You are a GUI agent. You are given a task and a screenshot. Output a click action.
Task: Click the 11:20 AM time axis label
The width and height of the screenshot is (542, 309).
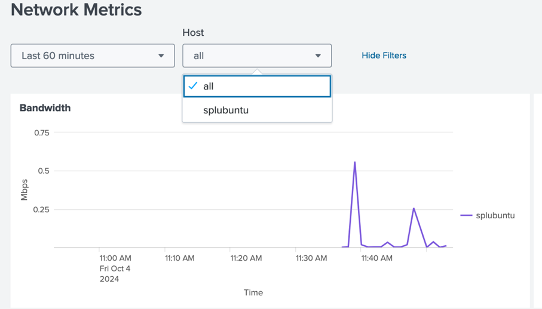click(x=246, y=258)
